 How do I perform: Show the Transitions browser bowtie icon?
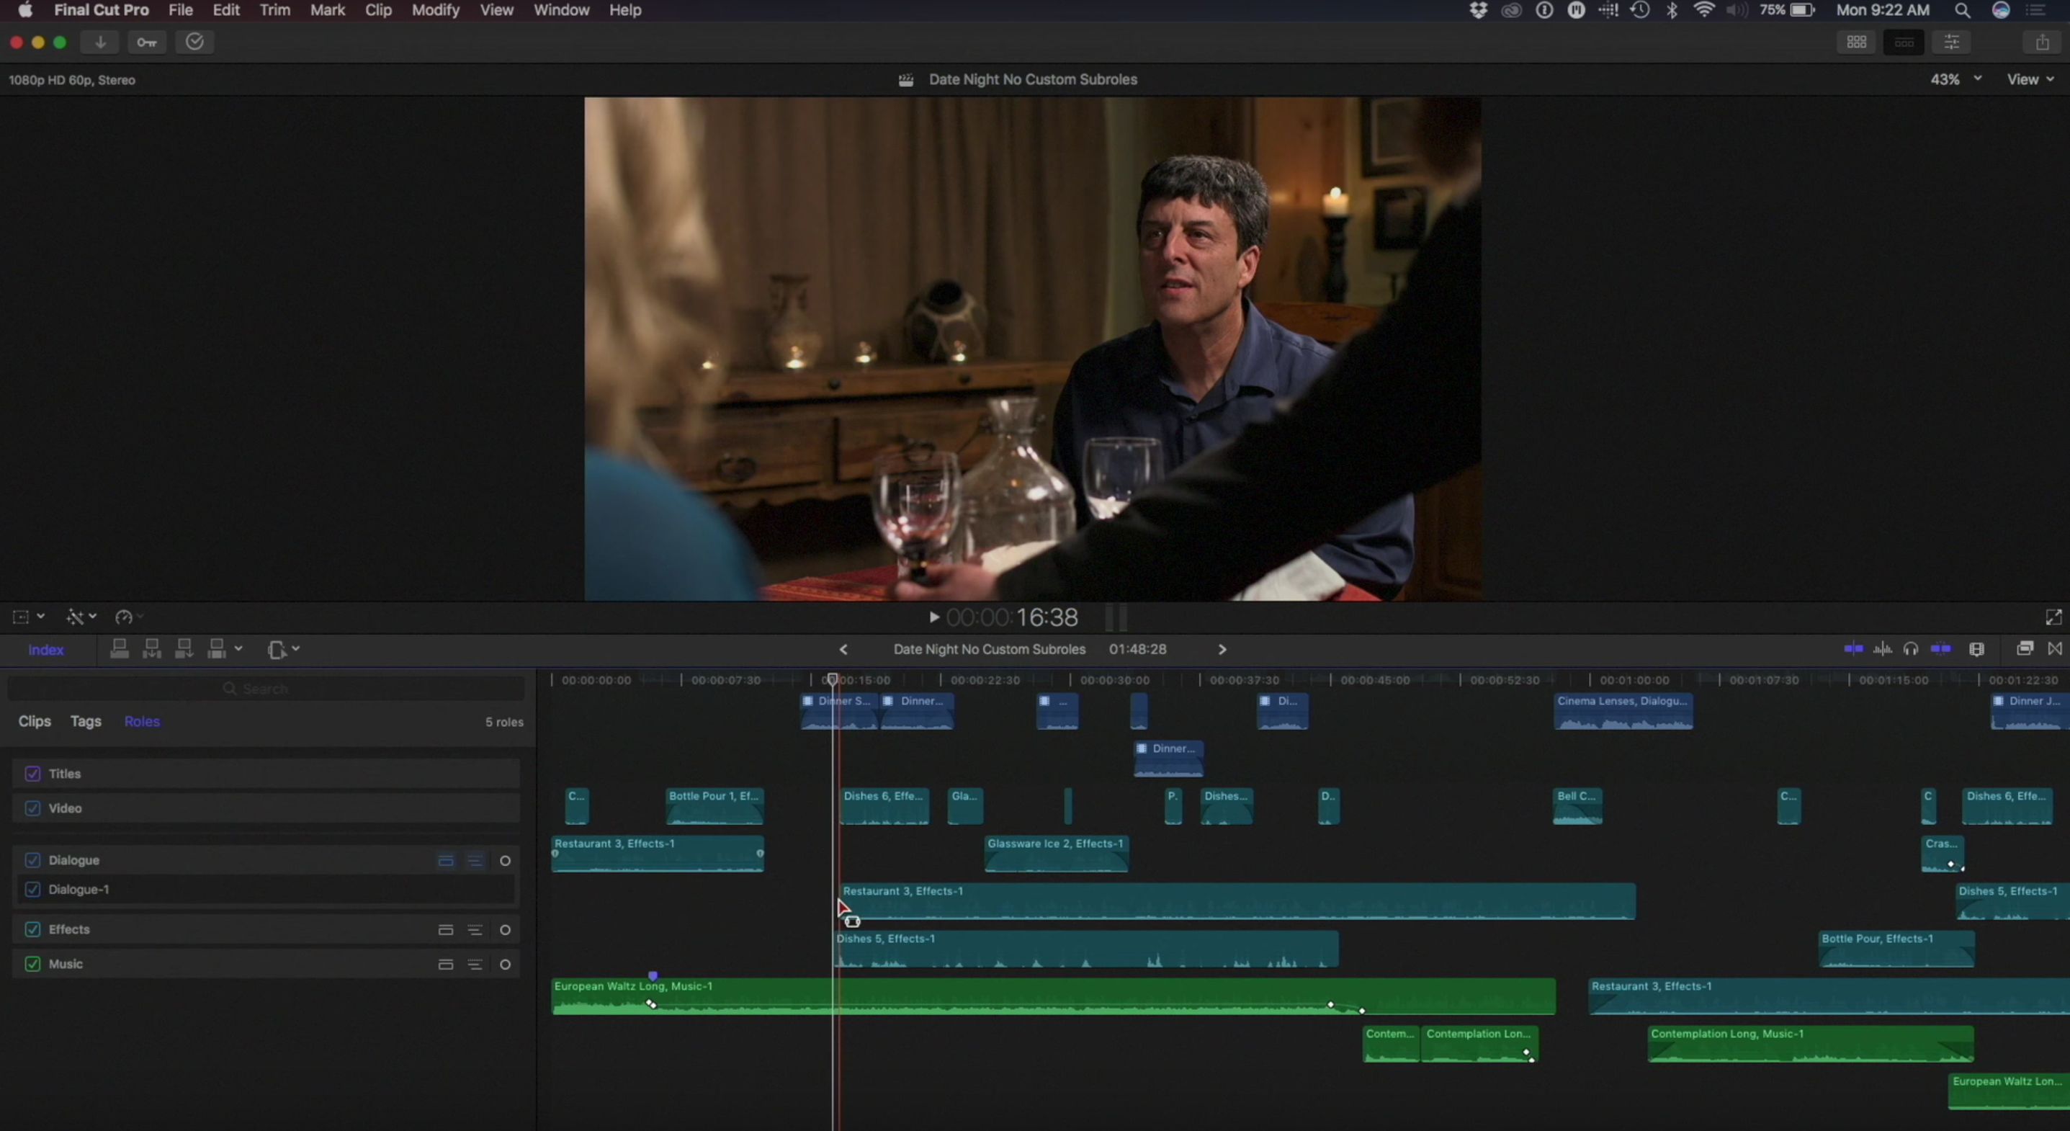click(2055, 648)
